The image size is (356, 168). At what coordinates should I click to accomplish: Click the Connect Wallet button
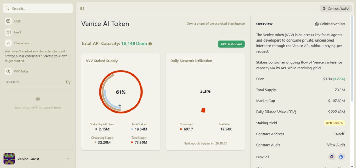point(336,9)
